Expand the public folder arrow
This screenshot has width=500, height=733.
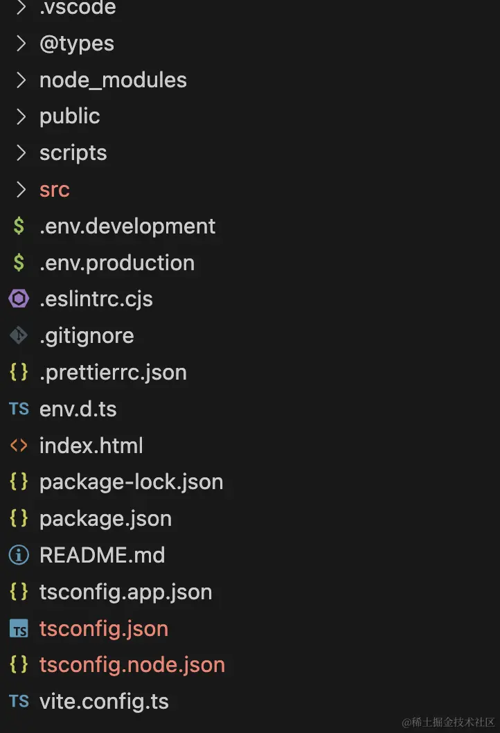21,116
